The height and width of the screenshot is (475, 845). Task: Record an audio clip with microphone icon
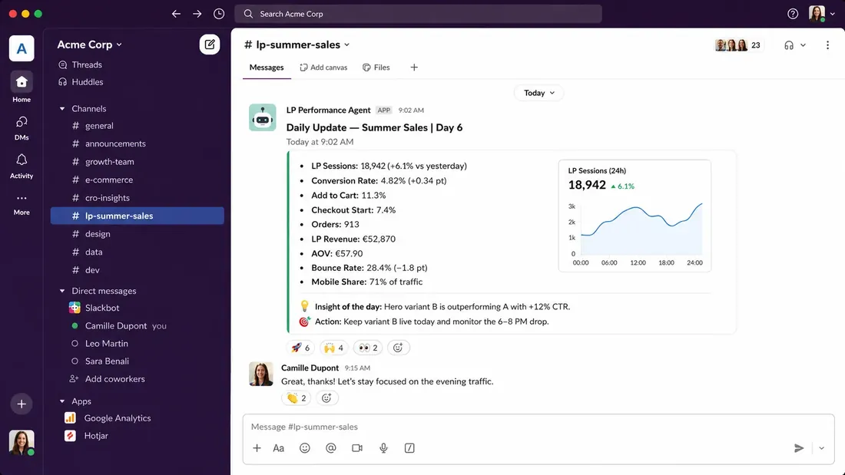(383, 448)
